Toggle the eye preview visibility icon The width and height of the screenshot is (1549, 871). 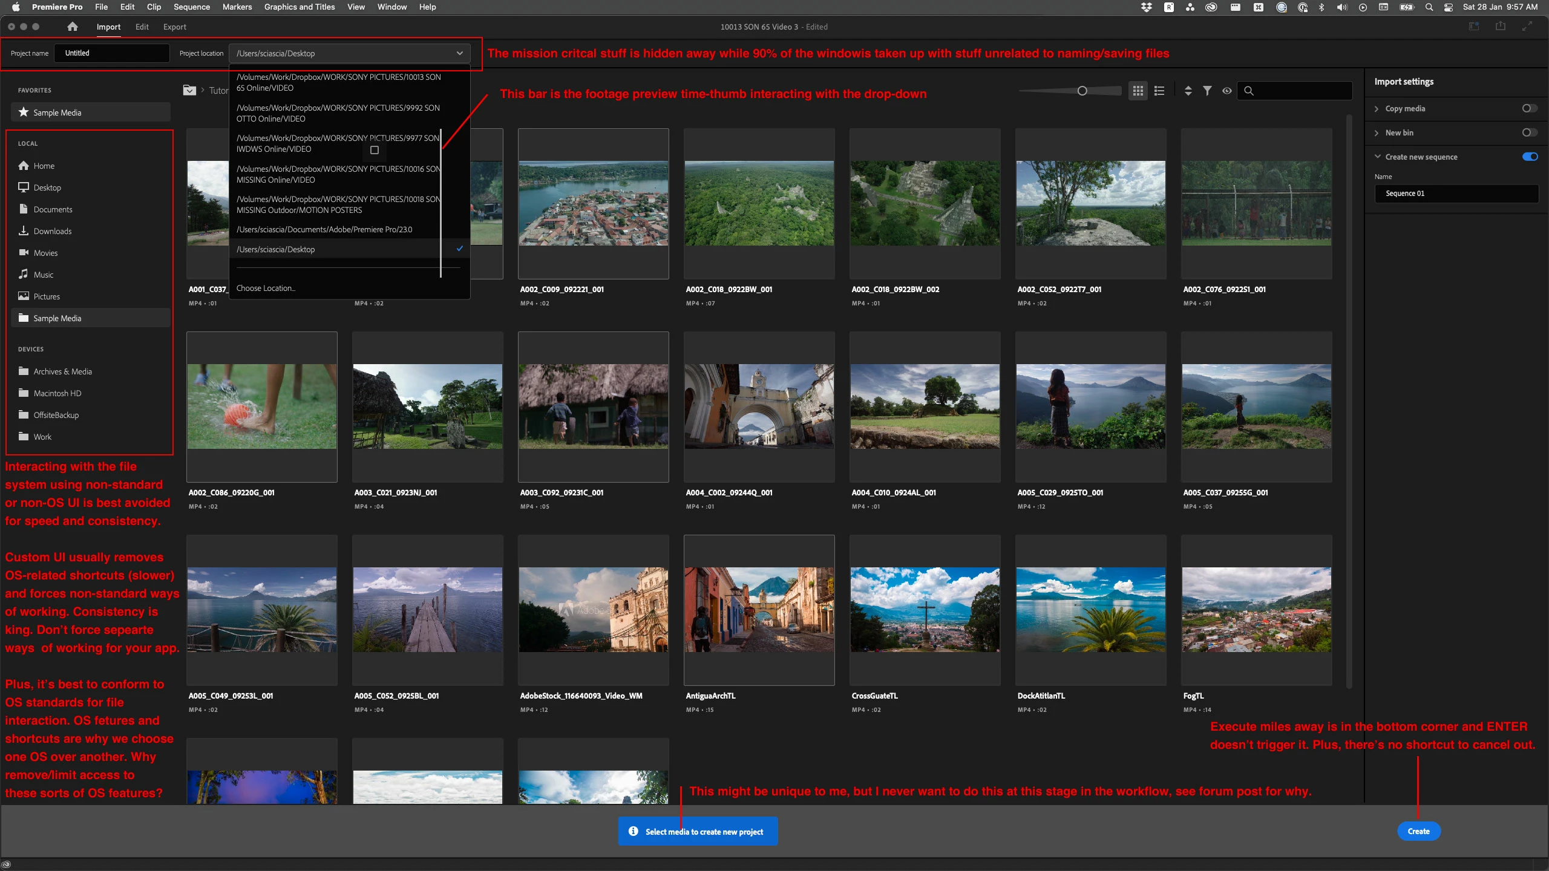point(1226,91)
